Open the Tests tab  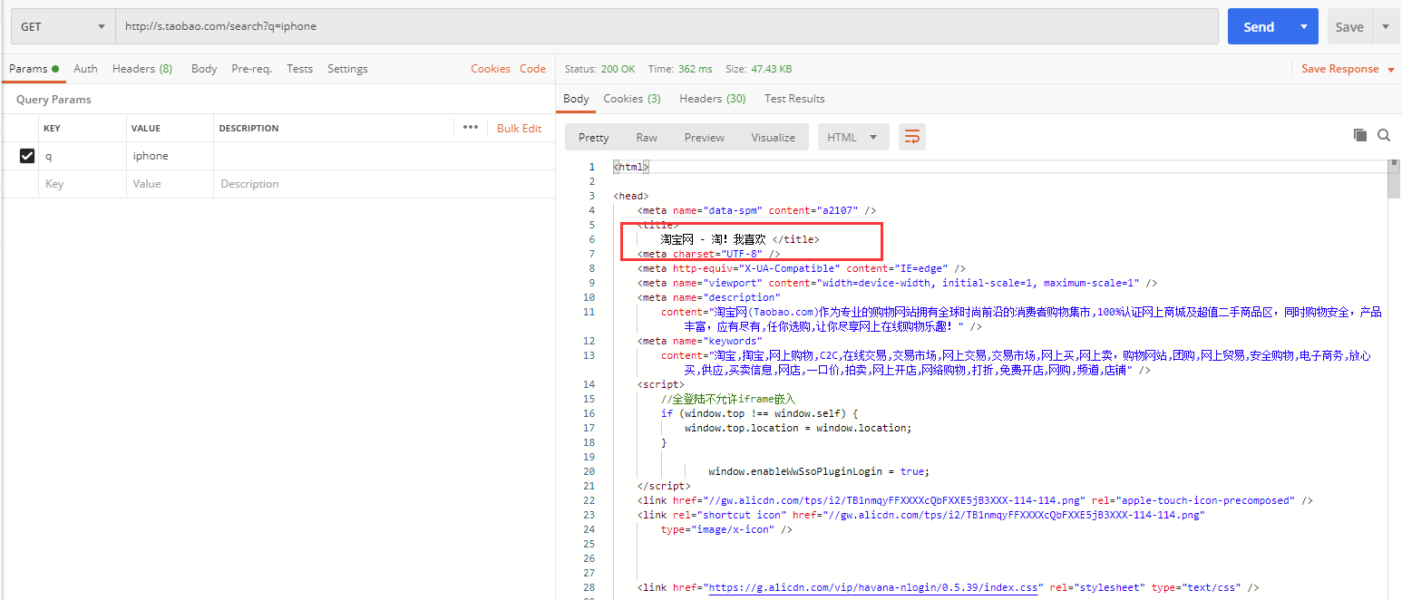click(299, 69)
